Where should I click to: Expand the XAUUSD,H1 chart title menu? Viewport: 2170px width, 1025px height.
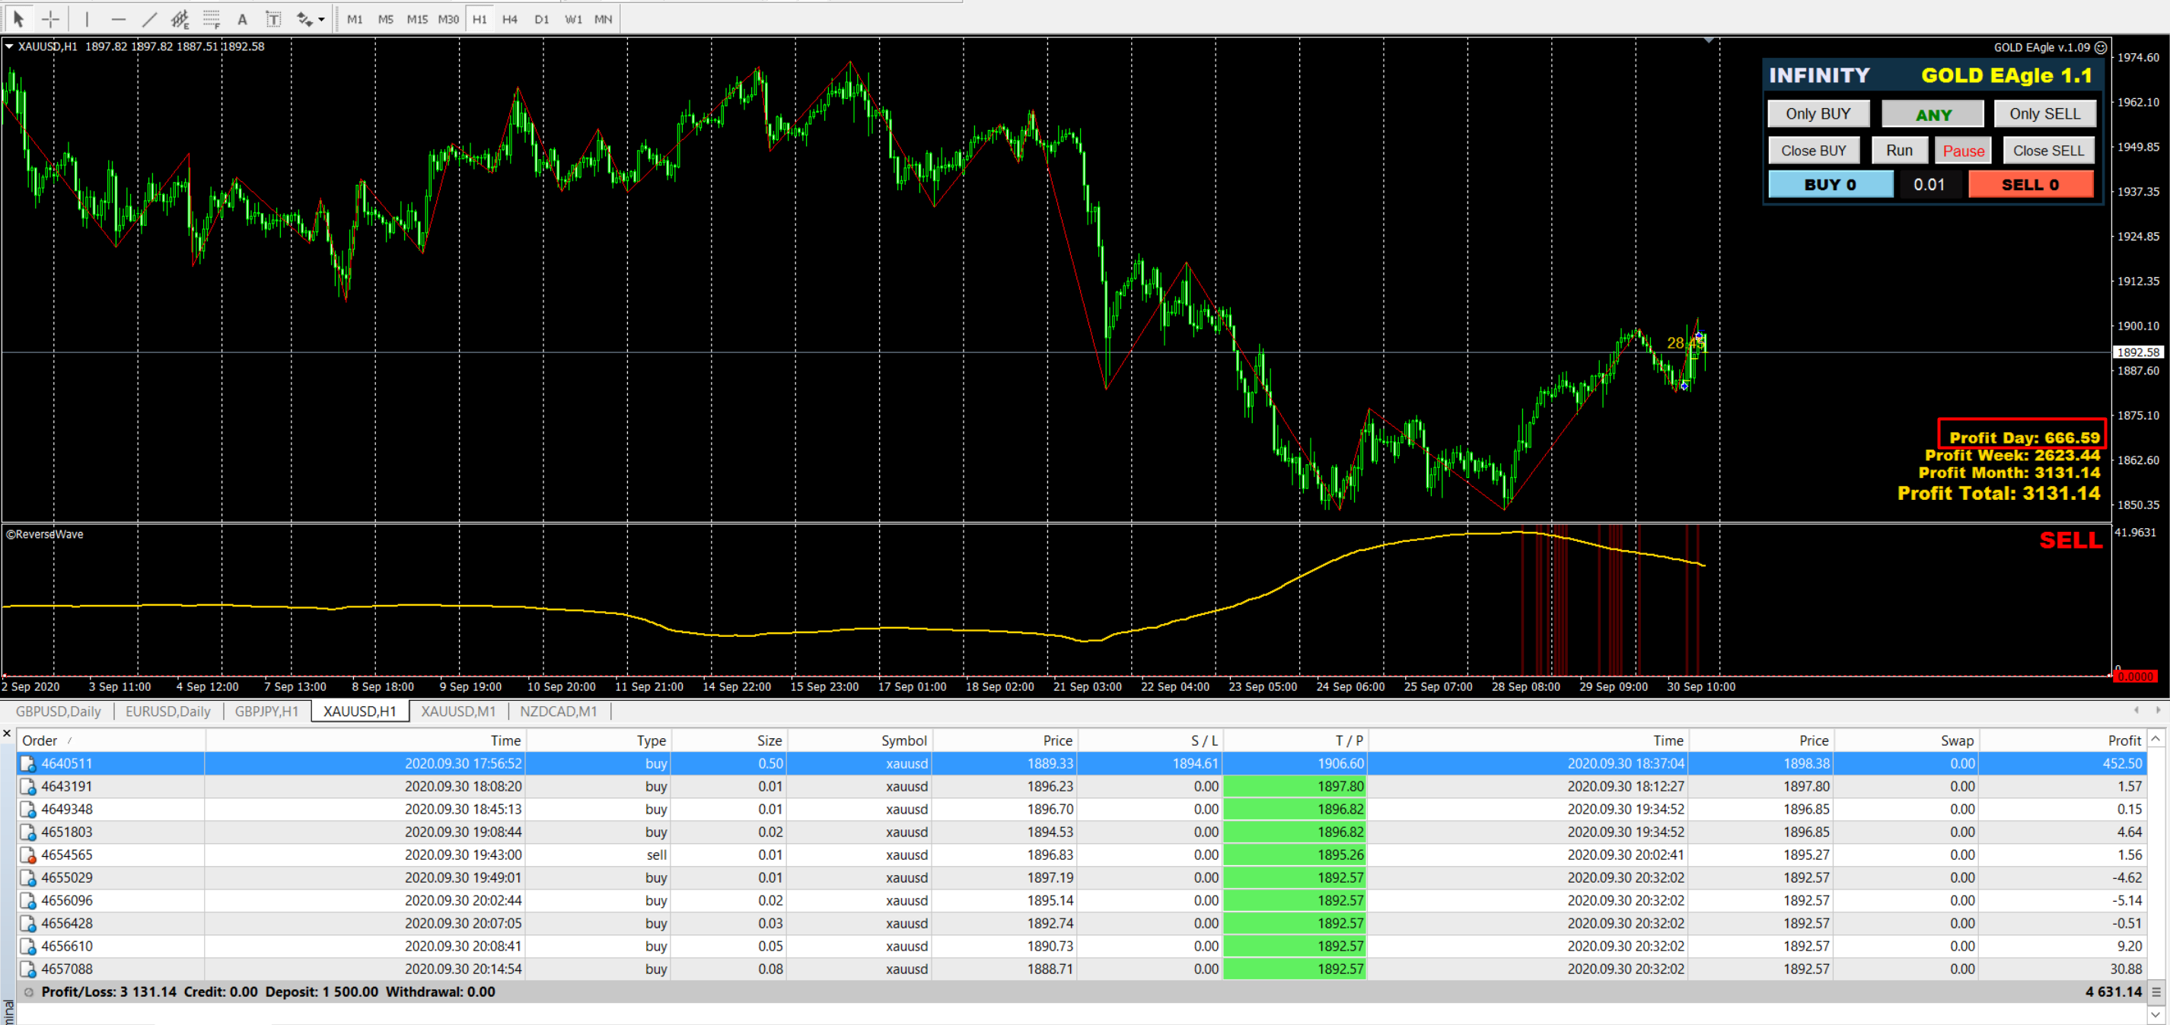point(9,46)
